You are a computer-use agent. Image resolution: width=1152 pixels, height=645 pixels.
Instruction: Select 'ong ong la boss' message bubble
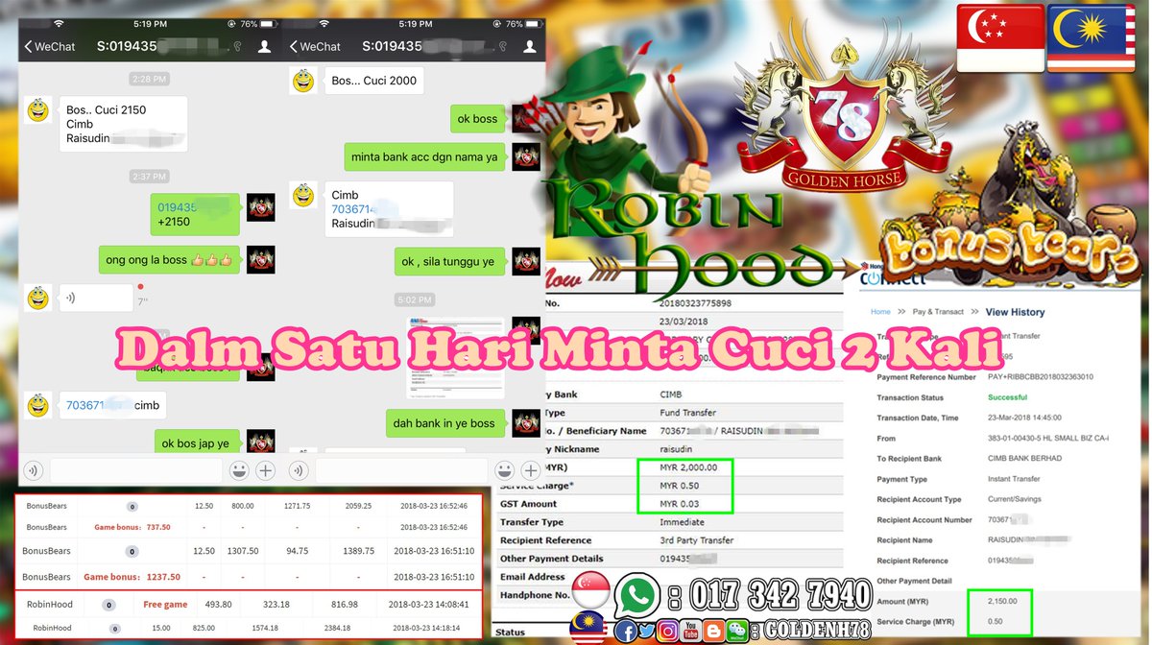169,259
